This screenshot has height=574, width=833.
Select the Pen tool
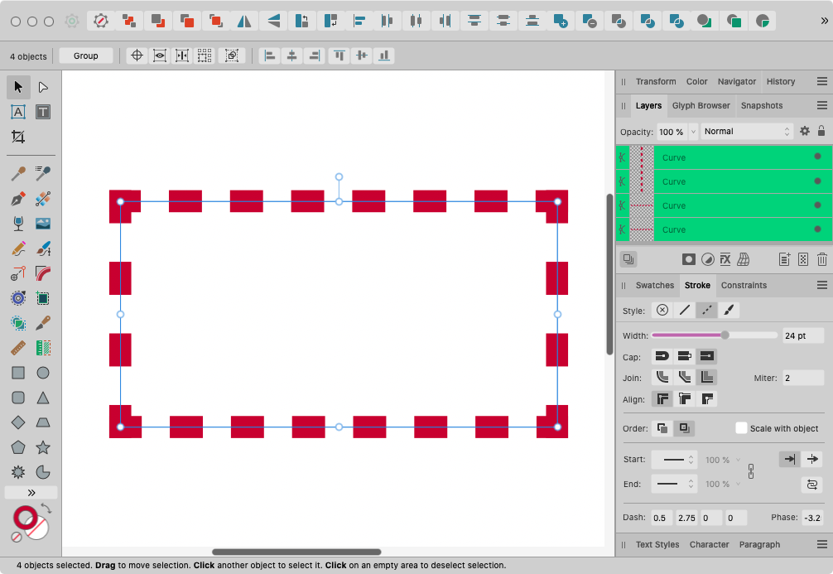coord(18,199)
